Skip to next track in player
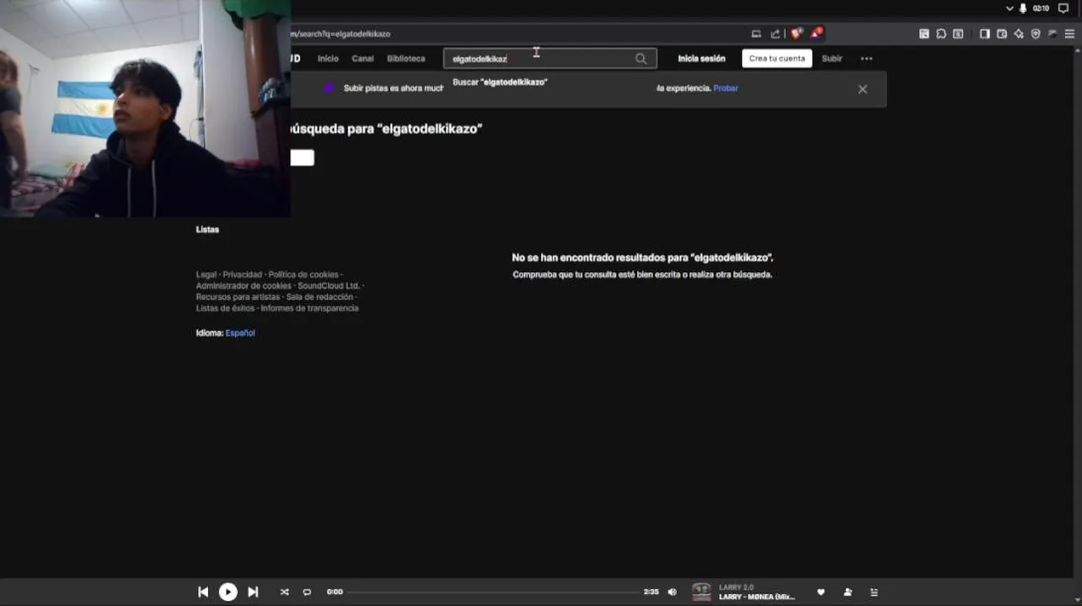 coord(253,593)
